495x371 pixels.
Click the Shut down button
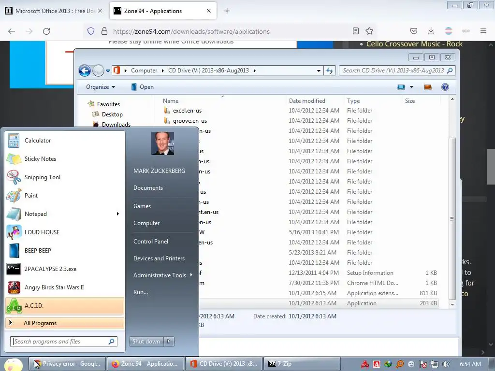146,342
